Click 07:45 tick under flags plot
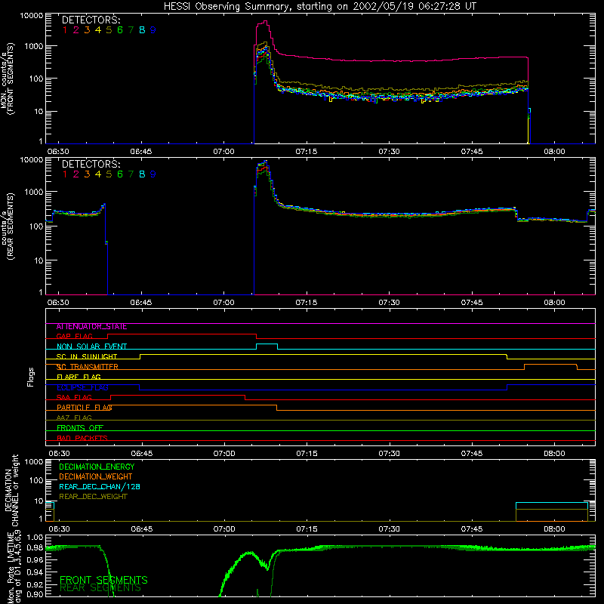The image size is (604, 604). click(472, 454)
